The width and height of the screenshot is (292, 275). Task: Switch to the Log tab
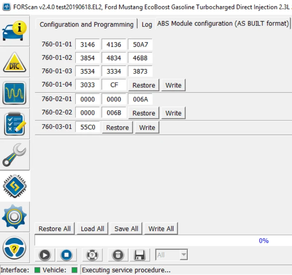tap(147, 24)
